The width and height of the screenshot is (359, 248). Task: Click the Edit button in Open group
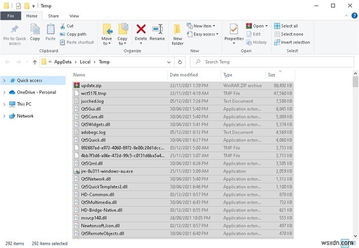[254, 34]
